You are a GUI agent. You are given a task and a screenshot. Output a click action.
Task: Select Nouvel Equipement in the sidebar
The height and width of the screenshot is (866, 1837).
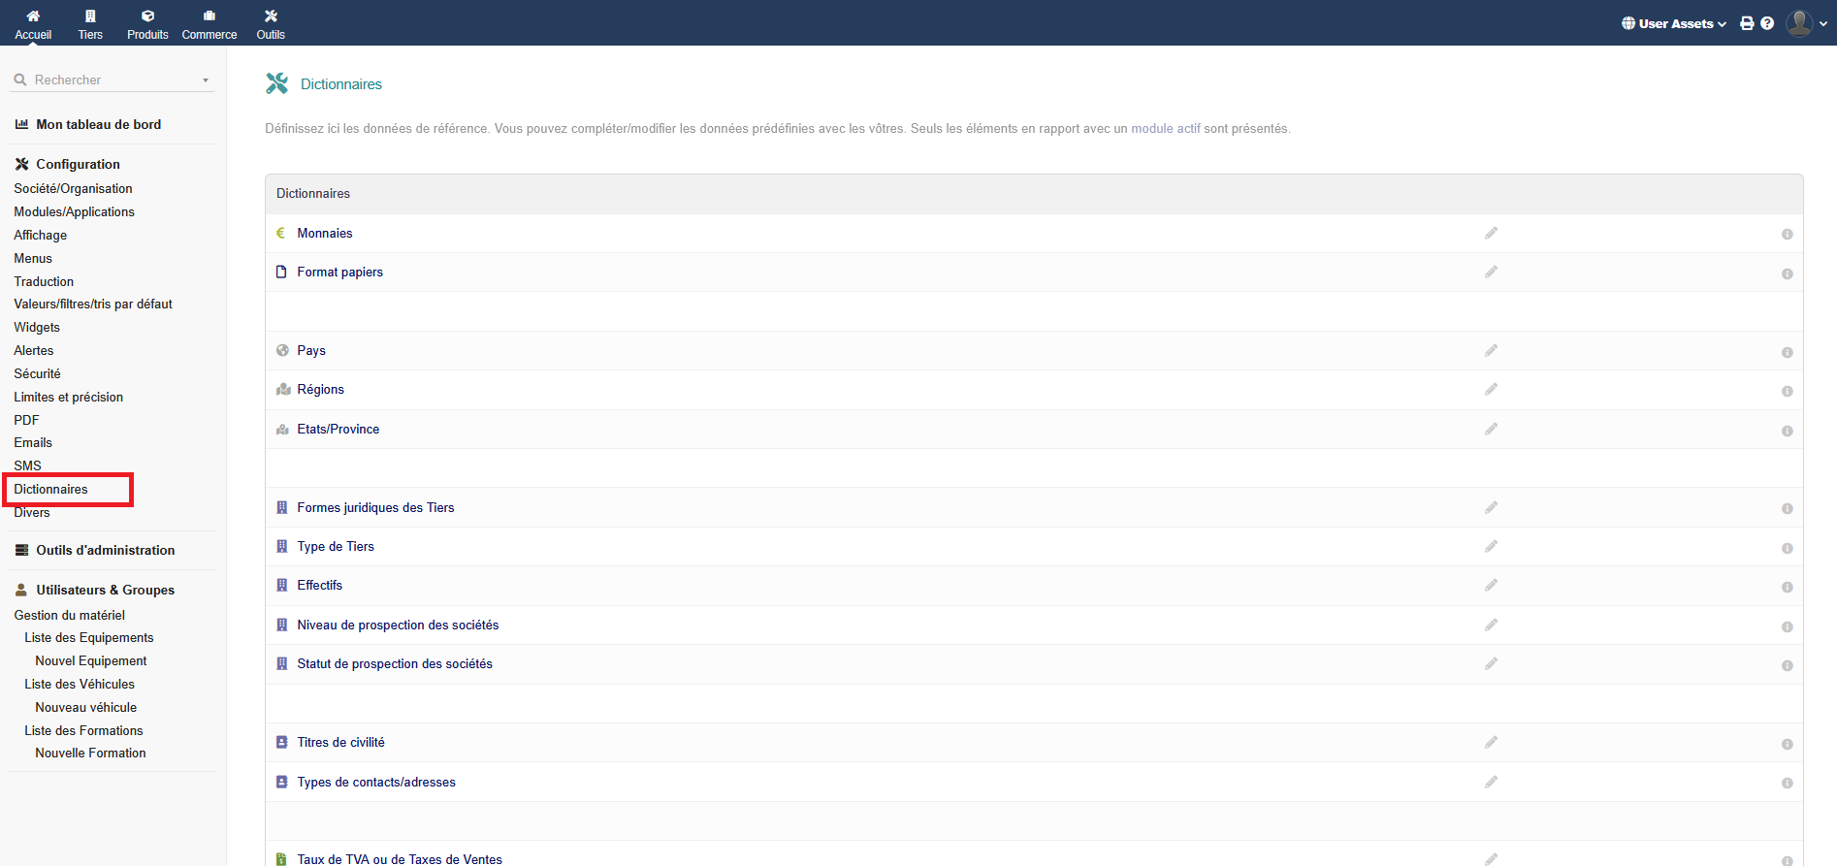click(91, 660)
